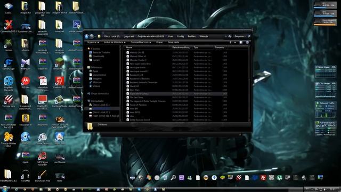Launch FileZilla from the dock
The image size is (341, 192).
pyautogui.click(x=263, y=178)
